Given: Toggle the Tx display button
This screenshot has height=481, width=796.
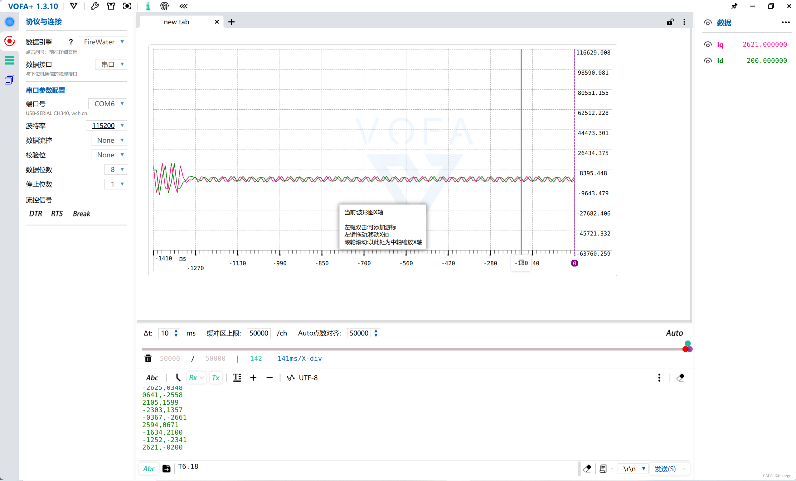Looking at the screenshot, I should [216, 378].
